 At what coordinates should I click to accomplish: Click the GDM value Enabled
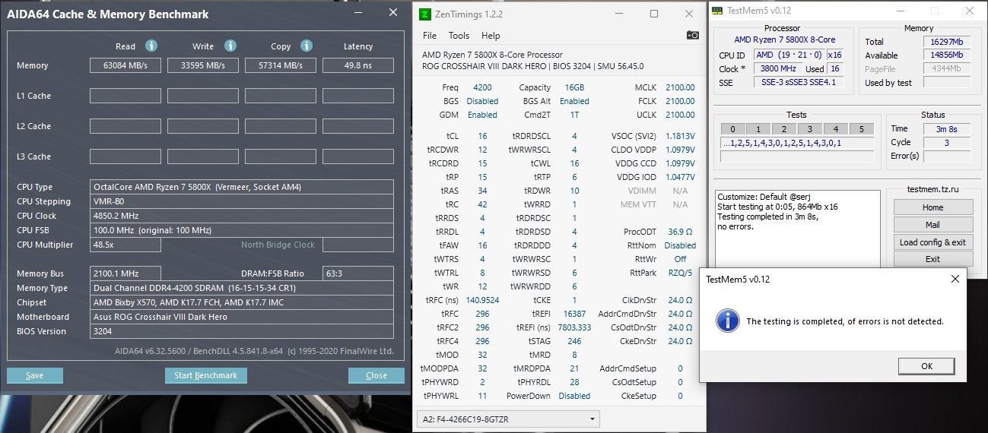click(x=482, y=115)
